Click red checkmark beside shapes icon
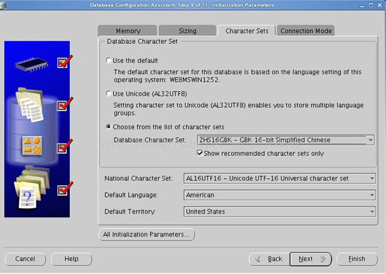 click(65, 146)
